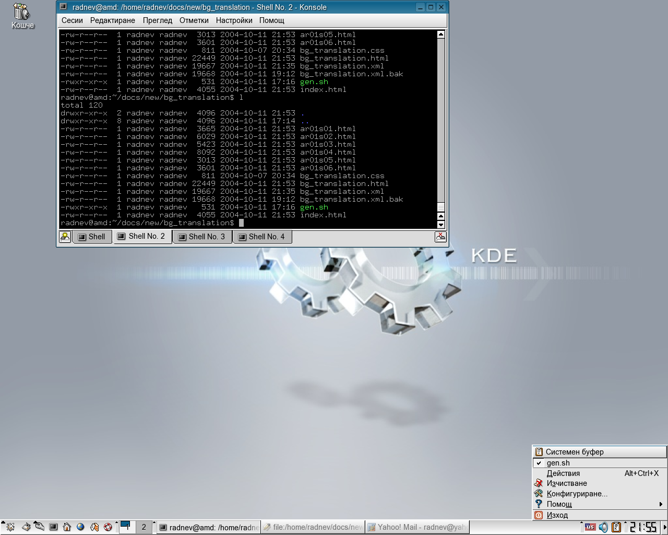The image size is (668, 535).
Task: Click the close session icon beside the tabs
Action: 440,237
